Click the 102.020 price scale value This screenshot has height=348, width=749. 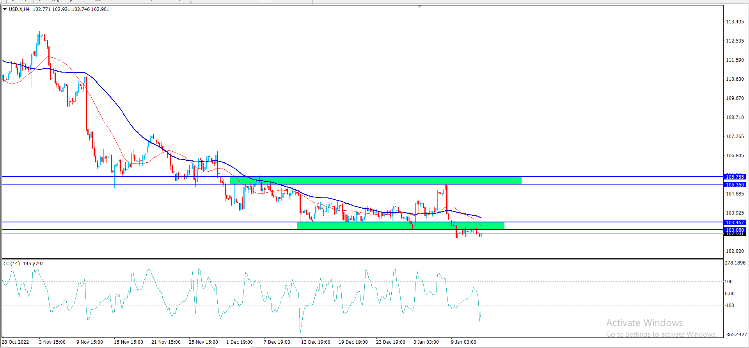(x=735, y=251)
